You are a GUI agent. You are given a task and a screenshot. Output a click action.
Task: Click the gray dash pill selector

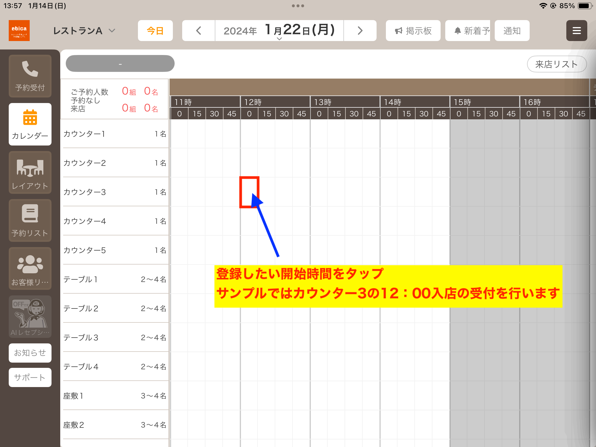click(x=120, y=63)
